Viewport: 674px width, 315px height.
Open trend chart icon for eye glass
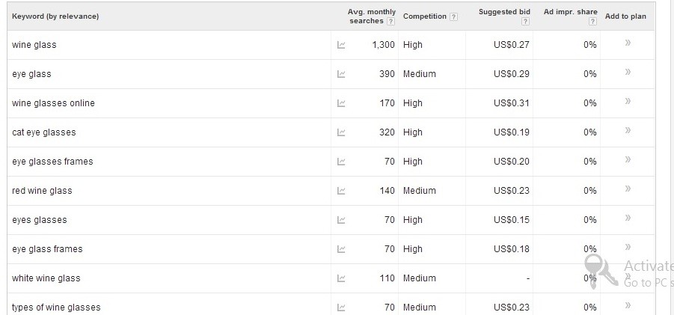(341, 74)
